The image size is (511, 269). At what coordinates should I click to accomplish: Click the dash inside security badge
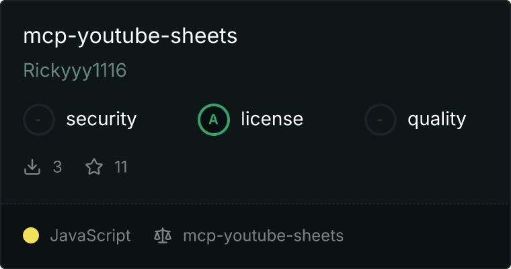(x=38, y=120)
